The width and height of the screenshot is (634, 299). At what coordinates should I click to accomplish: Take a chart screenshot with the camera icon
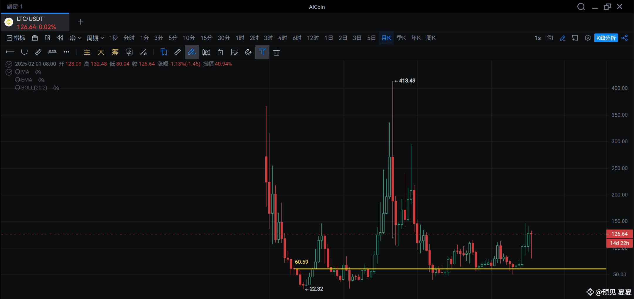click(x=549, y=38)
